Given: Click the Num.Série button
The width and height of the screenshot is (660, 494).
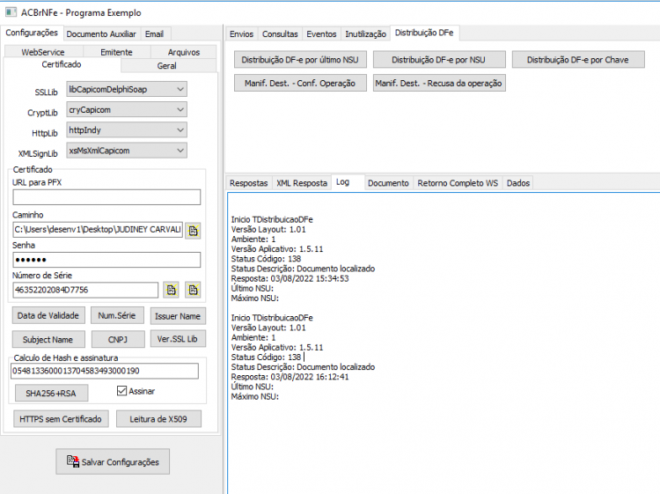Looking at the screenshot, I should tap(117, 315).
